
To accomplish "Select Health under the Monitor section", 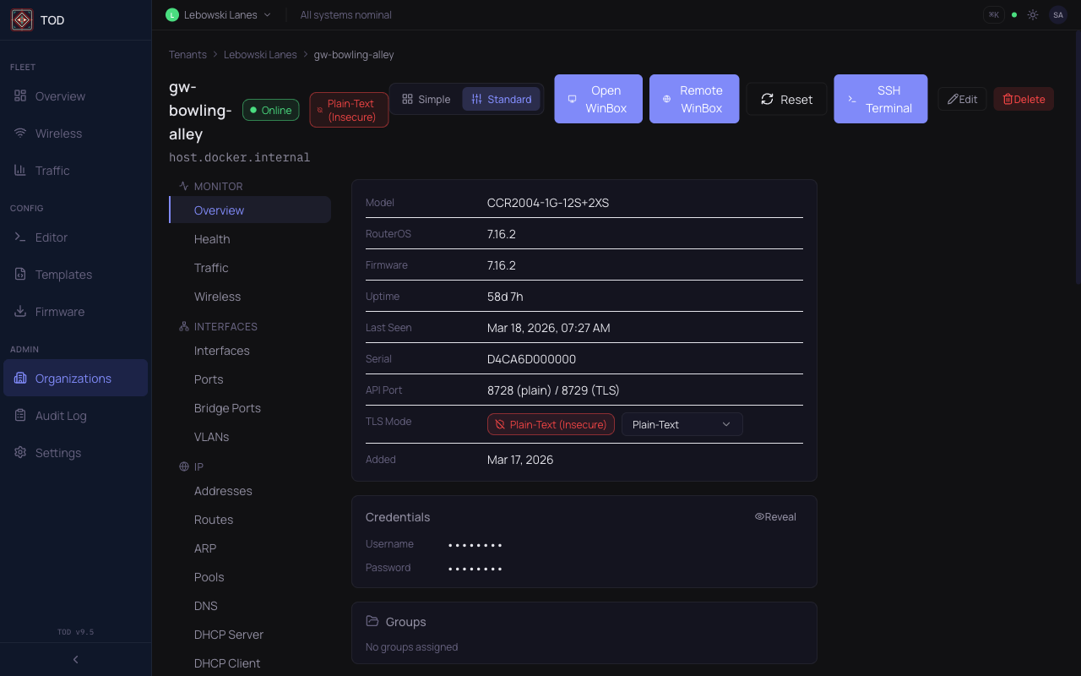I will 212,239.
